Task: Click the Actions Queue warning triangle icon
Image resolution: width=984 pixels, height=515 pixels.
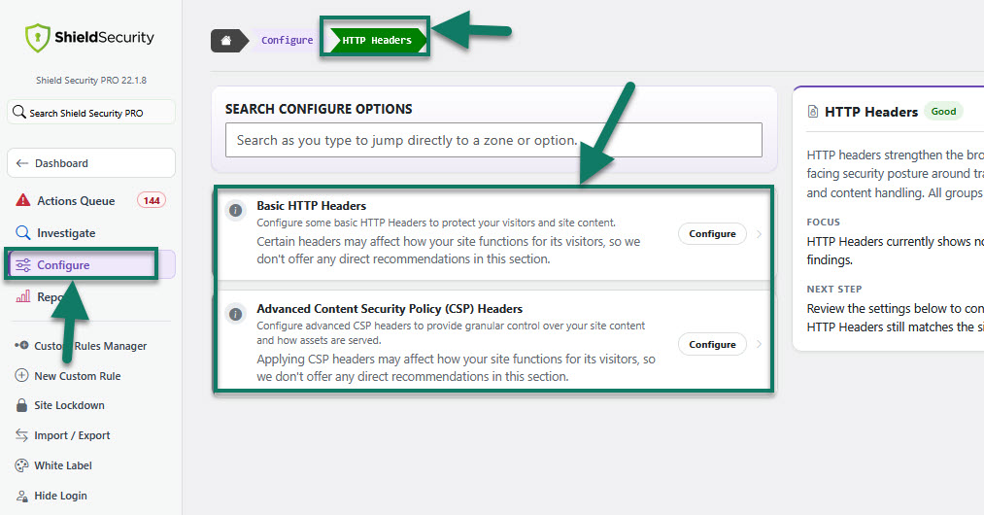Action: (x=22, y=200)
